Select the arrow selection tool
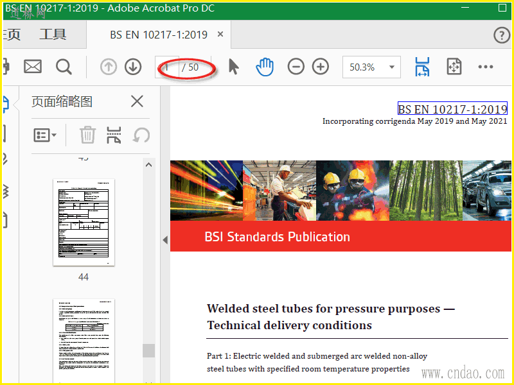 (234, 67)
